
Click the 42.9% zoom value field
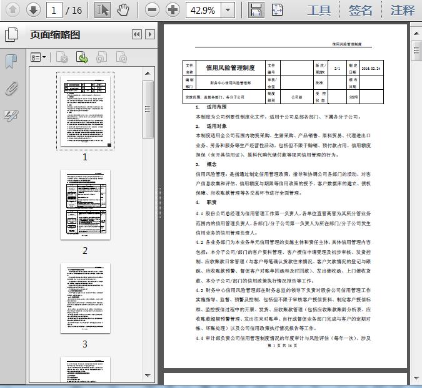(x=203, y=10)
